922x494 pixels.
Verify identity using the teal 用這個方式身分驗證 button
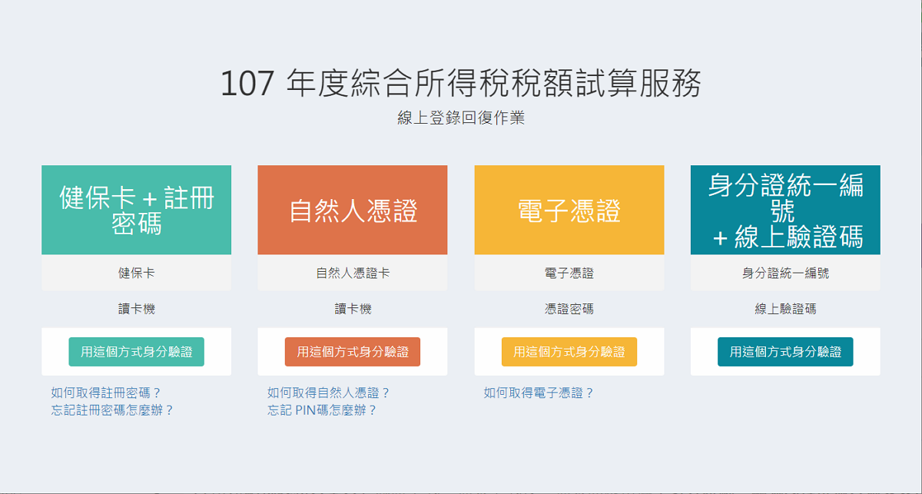point(785,352)
